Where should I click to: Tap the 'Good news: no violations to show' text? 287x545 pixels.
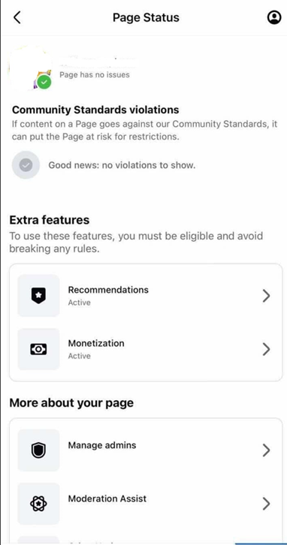coord(122,165)
